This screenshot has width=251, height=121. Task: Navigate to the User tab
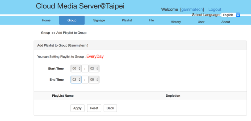pyautogui.click(x=201, y=22)
